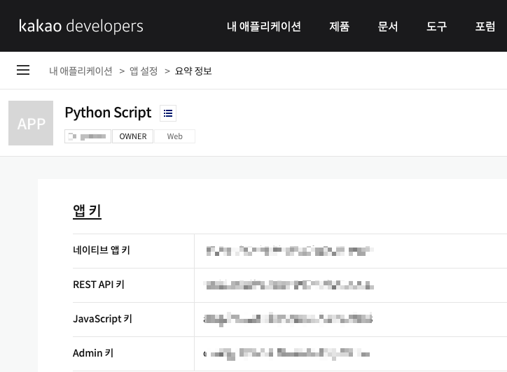This screenshot has width=507, height=372.
Task: Open the 제품 menu
Action: pyautogui.click(x=340, y=26)
